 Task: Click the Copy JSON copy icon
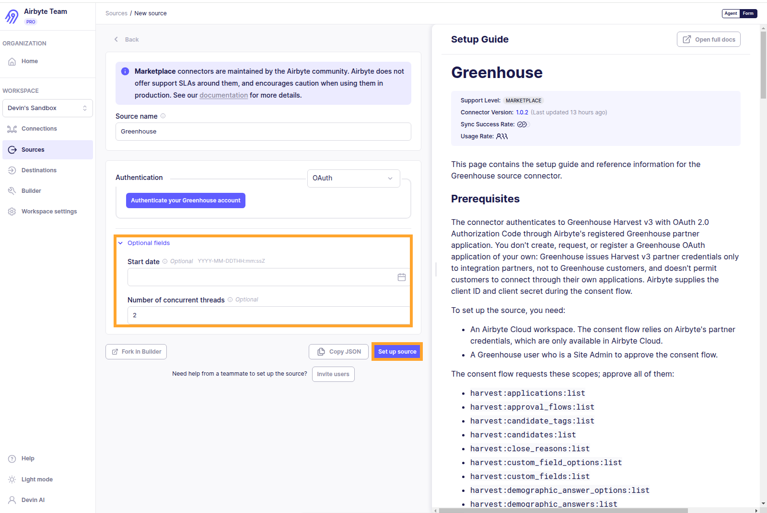[x=321, y=352]
